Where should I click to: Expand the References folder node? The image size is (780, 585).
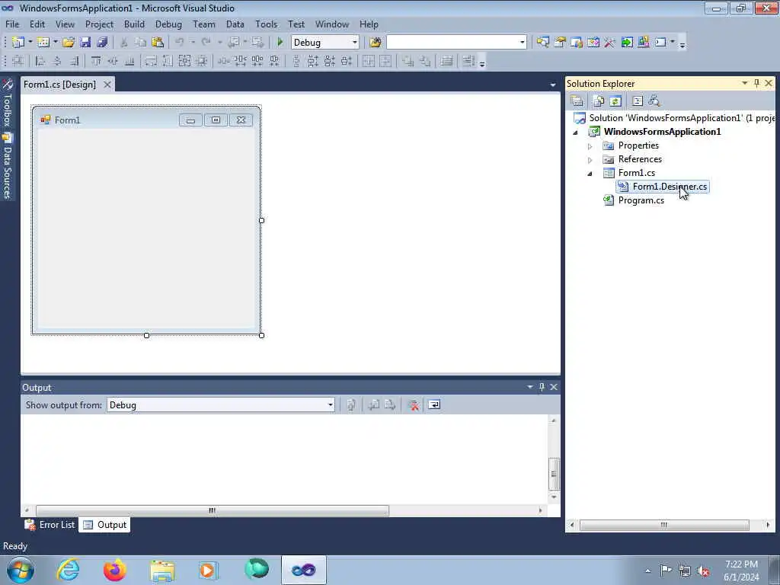tap(590, 160)
